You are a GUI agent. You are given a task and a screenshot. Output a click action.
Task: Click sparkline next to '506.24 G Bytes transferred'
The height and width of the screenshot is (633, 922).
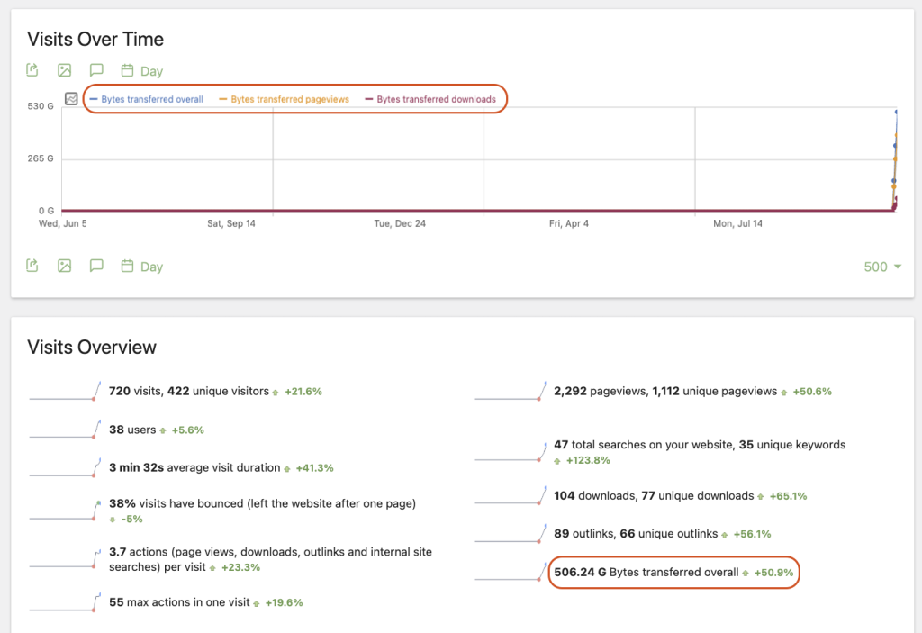point(510,573)
